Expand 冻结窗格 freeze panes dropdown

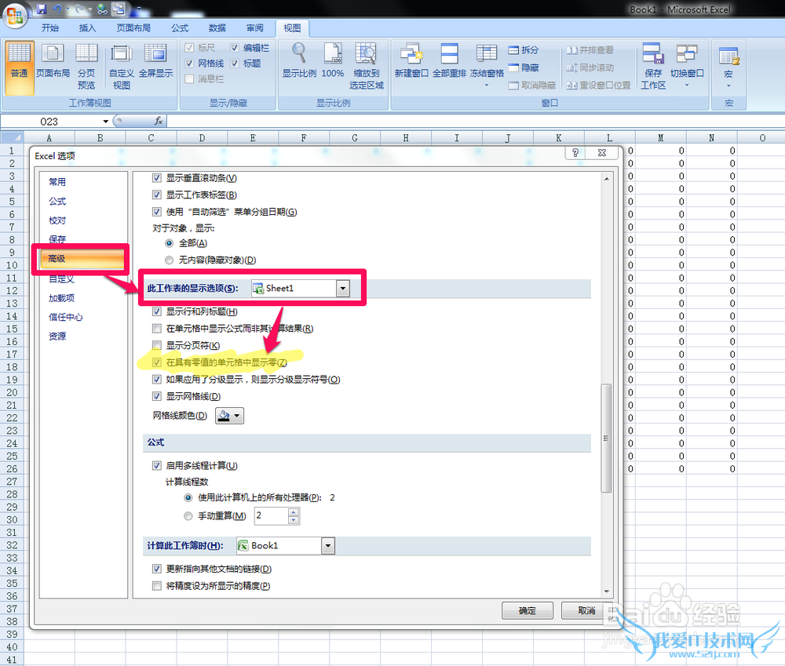click(486, 86)
